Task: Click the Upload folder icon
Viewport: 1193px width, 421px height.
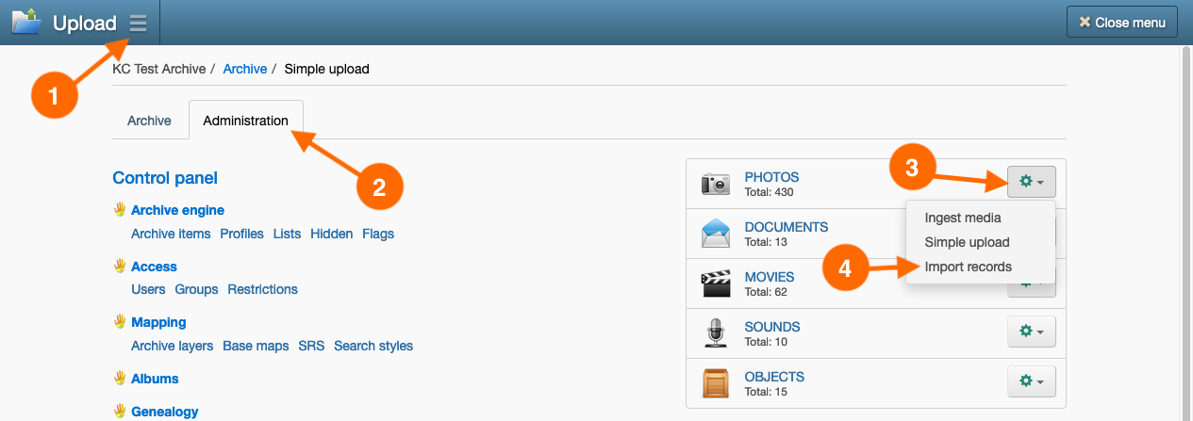Action: coord(25,22)
